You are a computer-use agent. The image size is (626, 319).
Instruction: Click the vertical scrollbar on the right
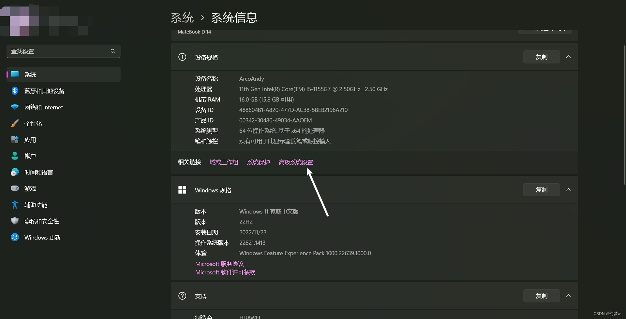tap(624, 116)
